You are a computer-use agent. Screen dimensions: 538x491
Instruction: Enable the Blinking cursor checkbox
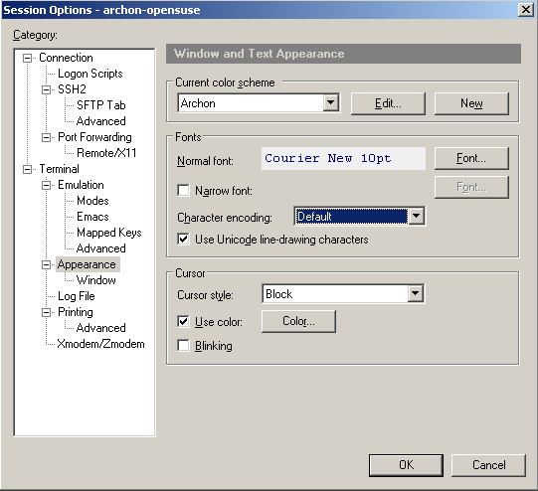pos(183,346)
